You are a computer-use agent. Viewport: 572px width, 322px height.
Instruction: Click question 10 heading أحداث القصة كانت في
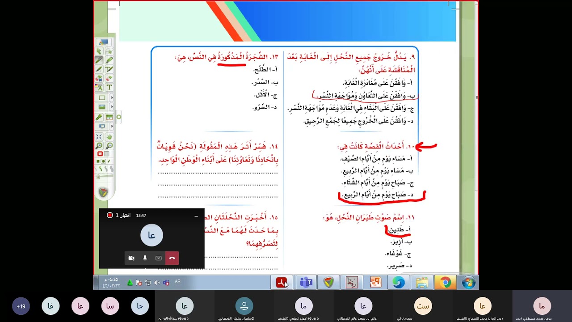(x=377, y=146)
